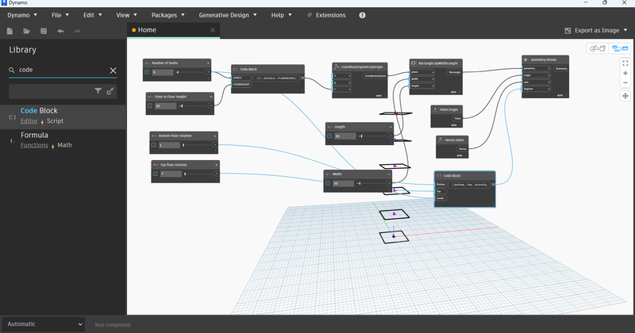The height and width of the screenshot is (333, 635).
Task: Click the Point.Origin node icon
Action: coord(435,109)
